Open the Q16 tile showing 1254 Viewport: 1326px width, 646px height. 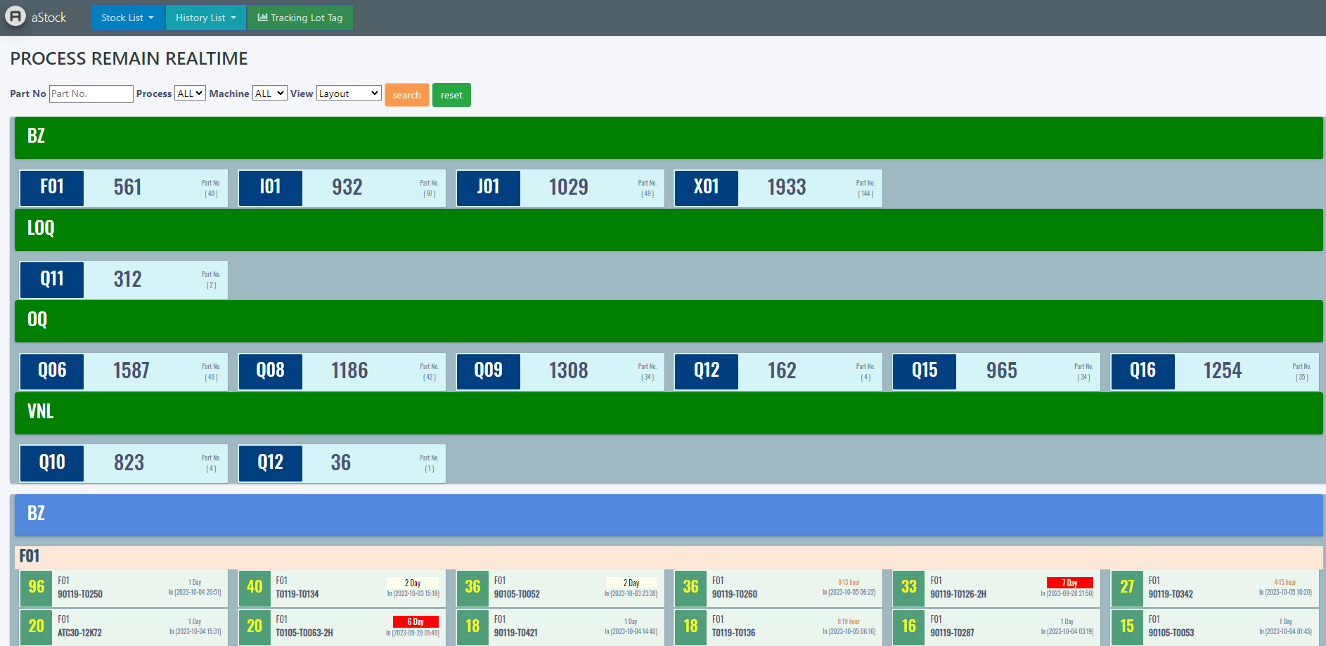point(1214,371)
